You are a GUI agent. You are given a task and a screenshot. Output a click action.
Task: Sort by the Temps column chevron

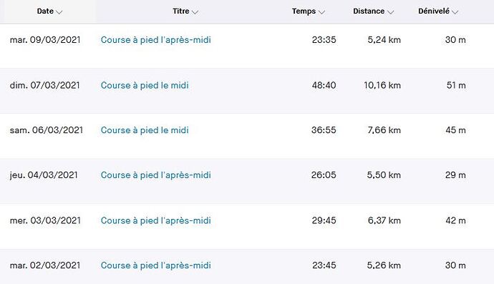pos(321,12)
